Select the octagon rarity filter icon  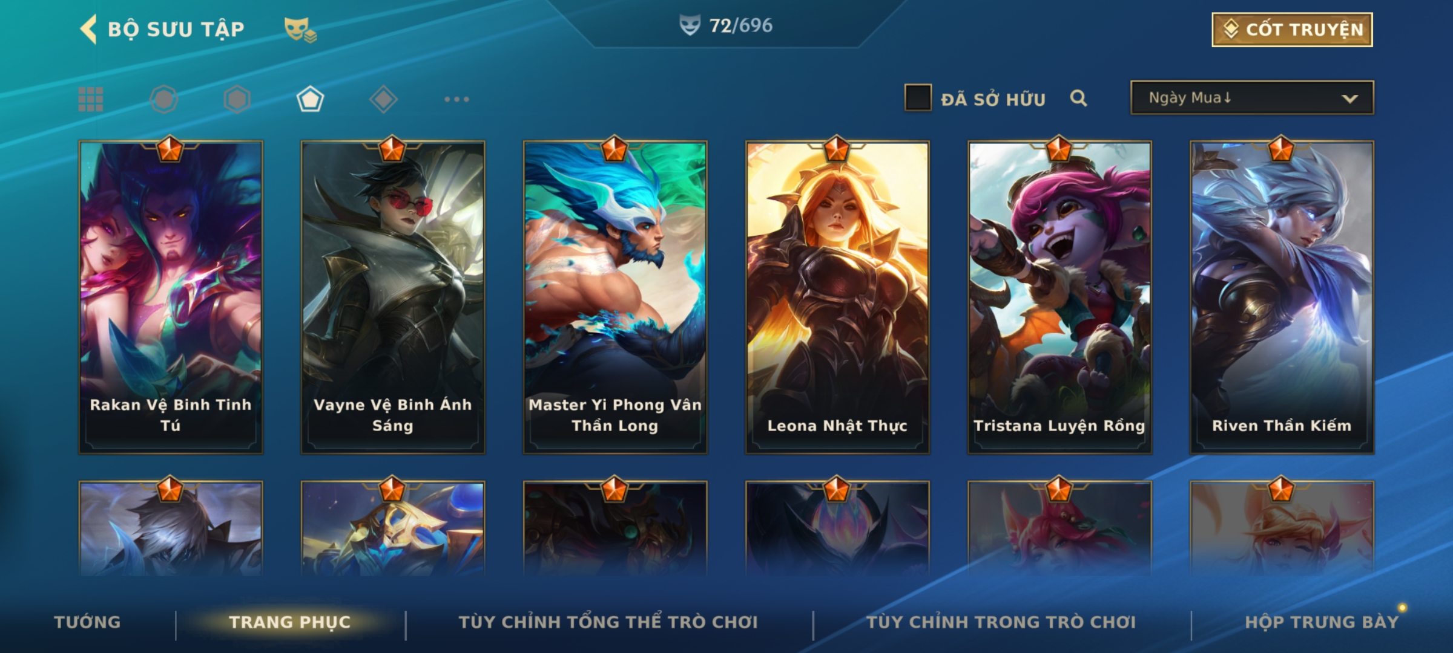coord(164,99)
